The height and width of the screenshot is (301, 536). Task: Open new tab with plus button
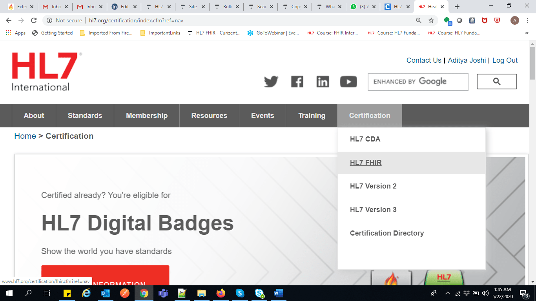[x=457, y=7]
